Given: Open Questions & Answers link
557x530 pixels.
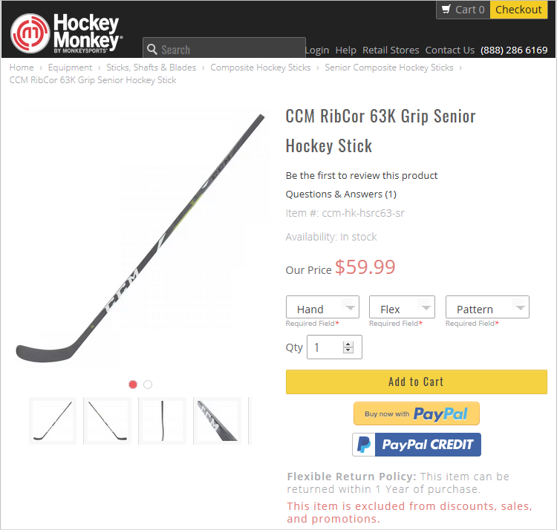Looking at the screenshot, I should tap(341, 194).
